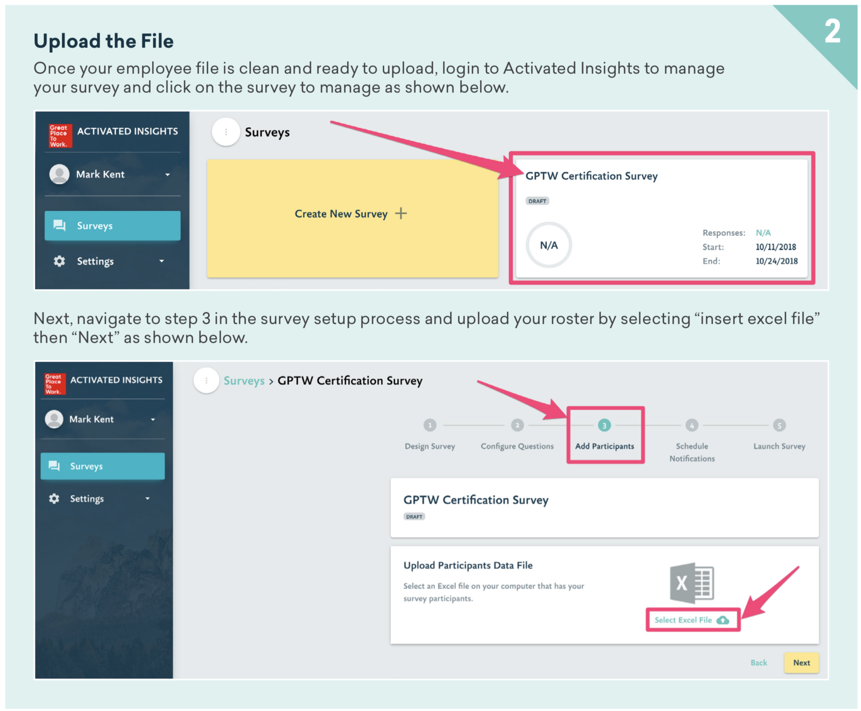Select the Surveys menu item in upper sidebar
The image size is (861, 711).
coord(112,226)
